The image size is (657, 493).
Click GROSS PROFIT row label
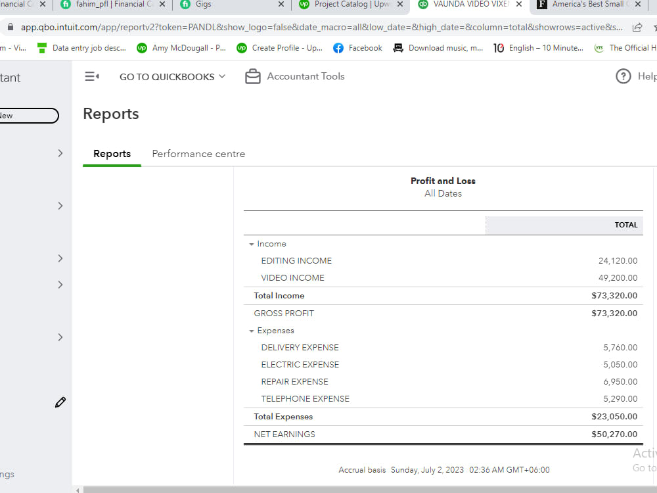(284, 313)
